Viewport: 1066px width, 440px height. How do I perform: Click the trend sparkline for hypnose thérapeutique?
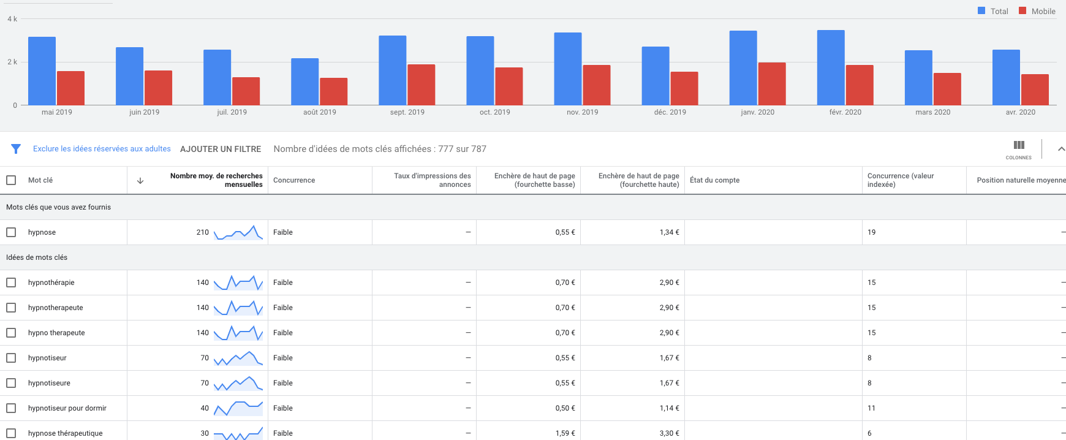pos(238,433)
